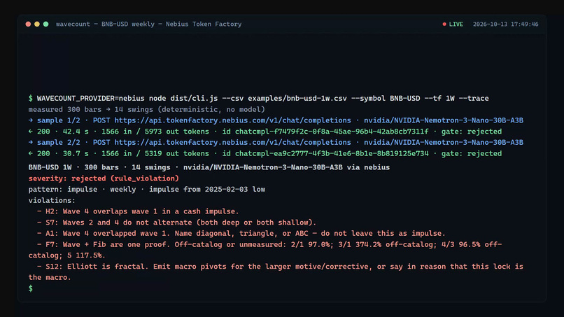The height and width of the screenshot is (317, 564).
Task: Click 'BNB-USD 1W · 300 bars' summary line
Action: point(209,167)
